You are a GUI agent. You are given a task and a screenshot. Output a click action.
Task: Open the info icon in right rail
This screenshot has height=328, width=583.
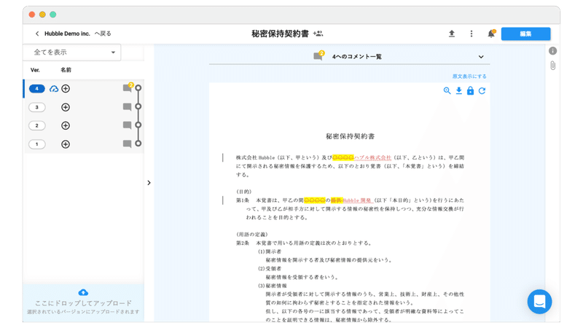click(x=553, y=51)
